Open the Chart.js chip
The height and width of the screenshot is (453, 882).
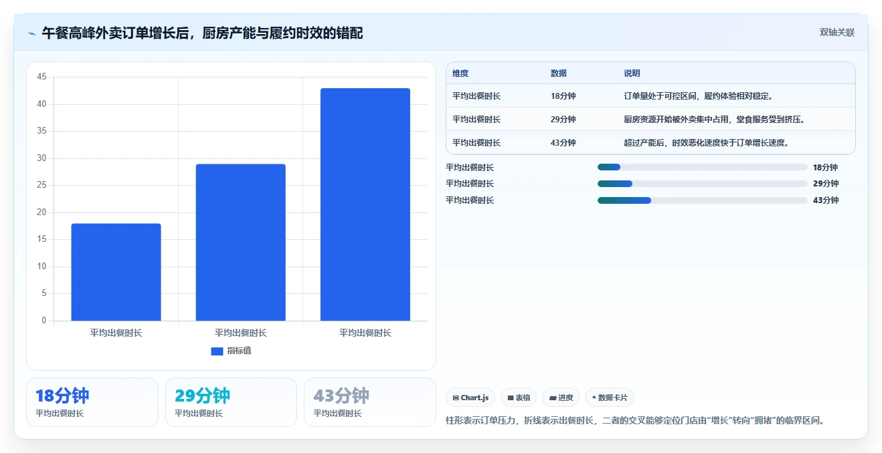tap(470, 398)
